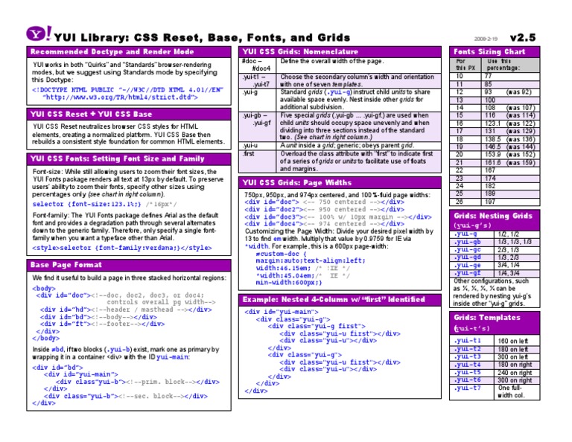Click the 'YUI CSS Reset + YUI CSS Base' heading
Image resolution: width=572 pixels, height=442 pixels.
[91, 114]
